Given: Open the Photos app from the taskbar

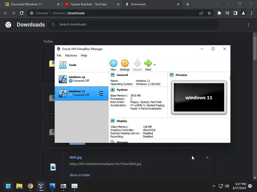Looking at the screenshot, I should (x=52, y=186).
